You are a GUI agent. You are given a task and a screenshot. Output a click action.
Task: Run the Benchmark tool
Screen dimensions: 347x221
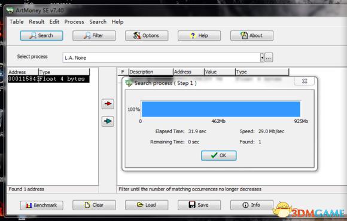pos(41,205)
